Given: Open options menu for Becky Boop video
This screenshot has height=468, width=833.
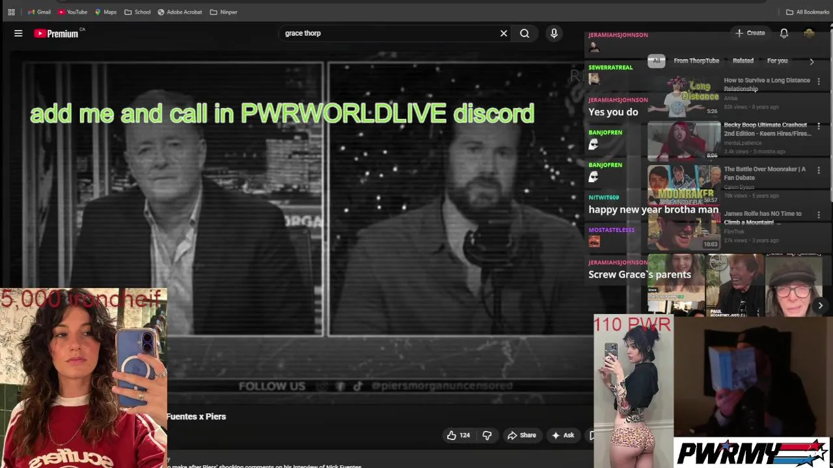Looking at the screenshot, I should coord(819,125).
